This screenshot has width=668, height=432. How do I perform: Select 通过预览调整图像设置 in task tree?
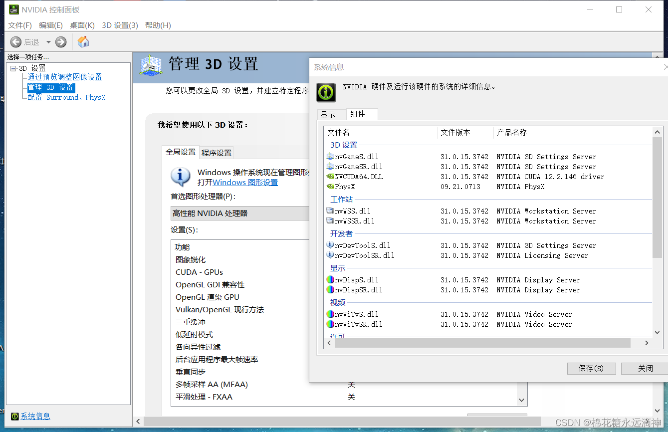[x=65, y=77]
